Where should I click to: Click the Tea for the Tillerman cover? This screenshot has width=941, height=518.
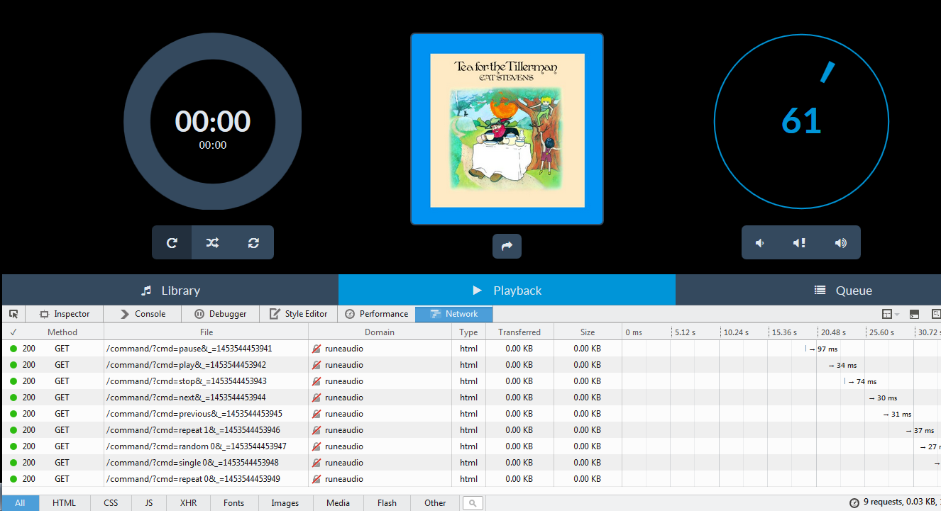tap(507, 129)
